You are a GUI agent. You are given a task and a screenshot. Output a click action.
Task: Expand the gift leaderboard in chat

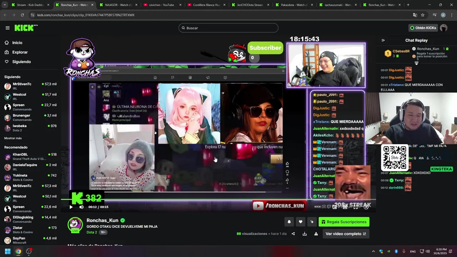tap(416, 63)
